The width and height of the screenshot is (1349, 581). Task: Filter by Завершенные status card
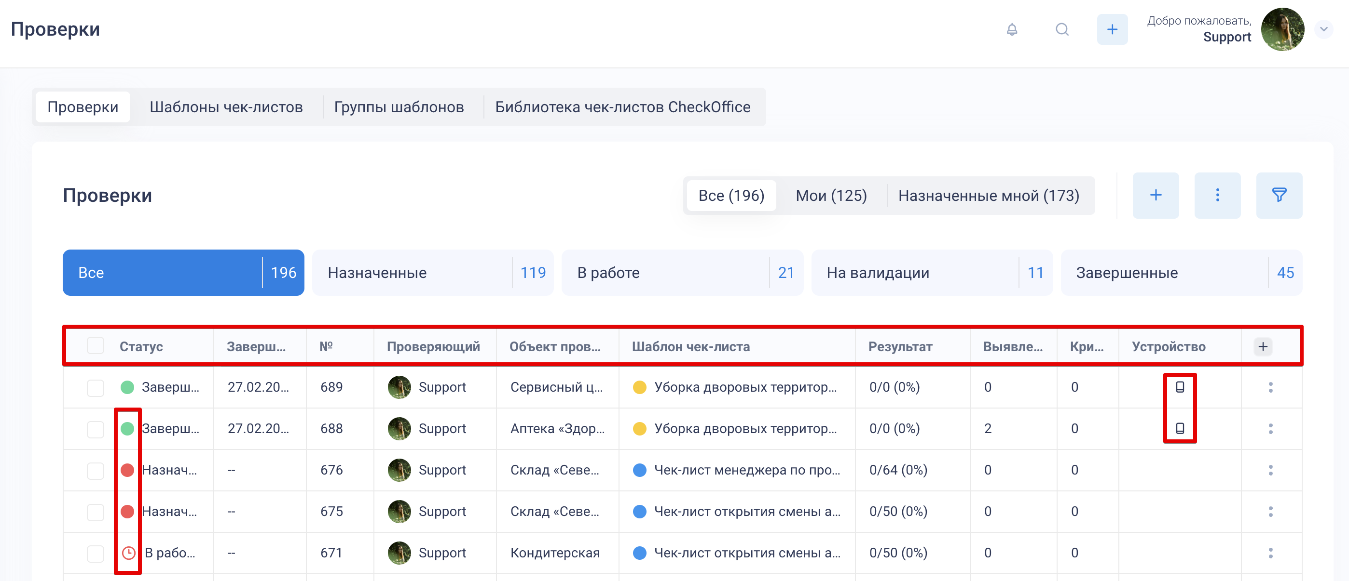tap(1181, 273)
